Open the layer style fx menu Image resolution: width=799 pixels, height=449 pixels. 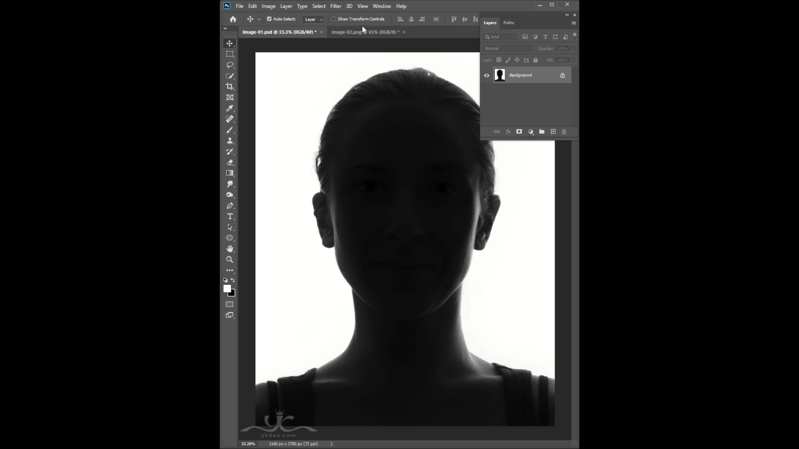[508, 132]
